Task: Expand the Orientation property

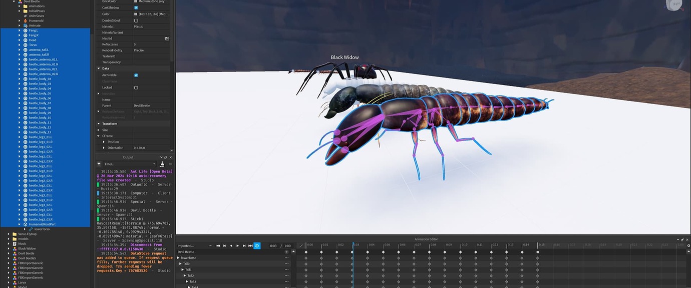Action: [104, 148]
